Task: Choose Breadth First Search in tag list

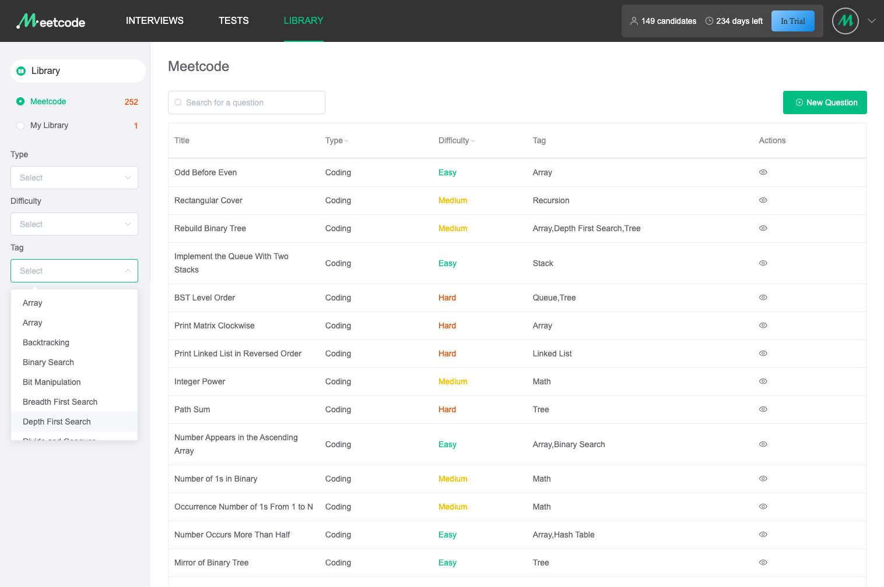Action: [74, 402]
